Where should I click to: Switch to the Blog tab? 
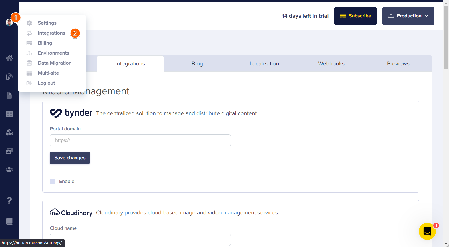click(x=197, y=64)
